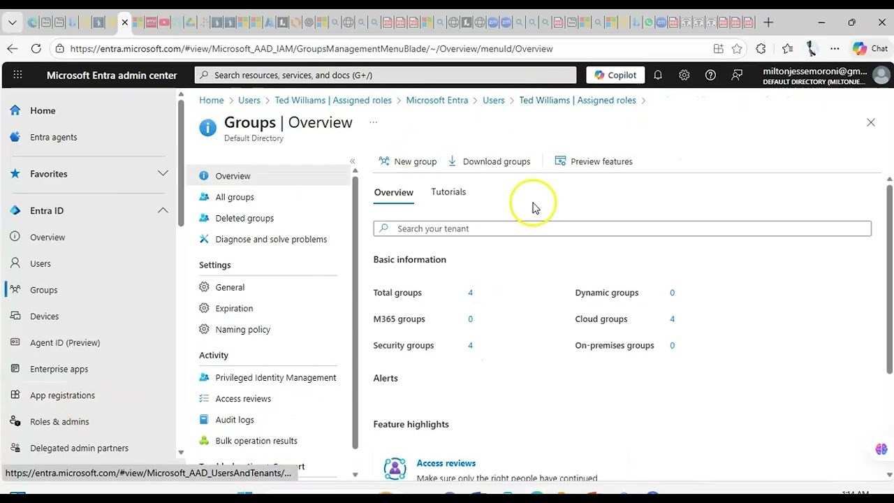Click the New group button
The height and width of the screenshot is (503, 894).
(408, 161)
